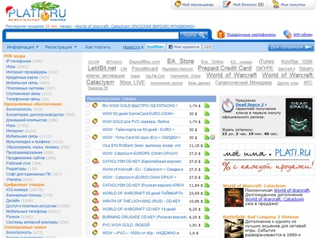Click the coin icon beside WoW GOLD все РУС сервера
Image resolution: width=318 pixels, height=238 pixels.
[x=95, y=121]
